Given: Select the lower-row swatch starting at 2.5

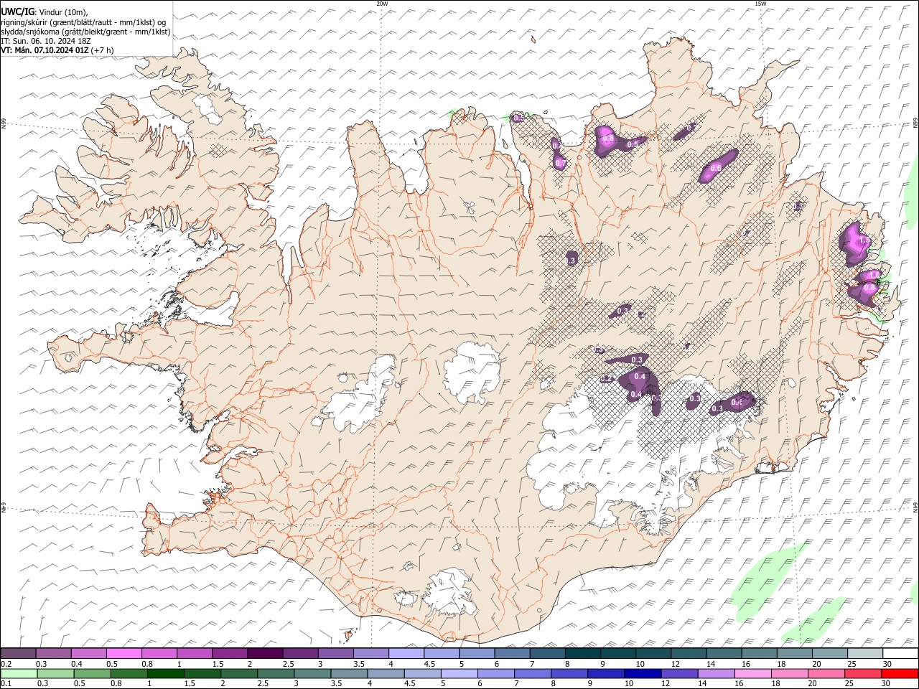Looking at the screenshot, I should click(276, 673).
